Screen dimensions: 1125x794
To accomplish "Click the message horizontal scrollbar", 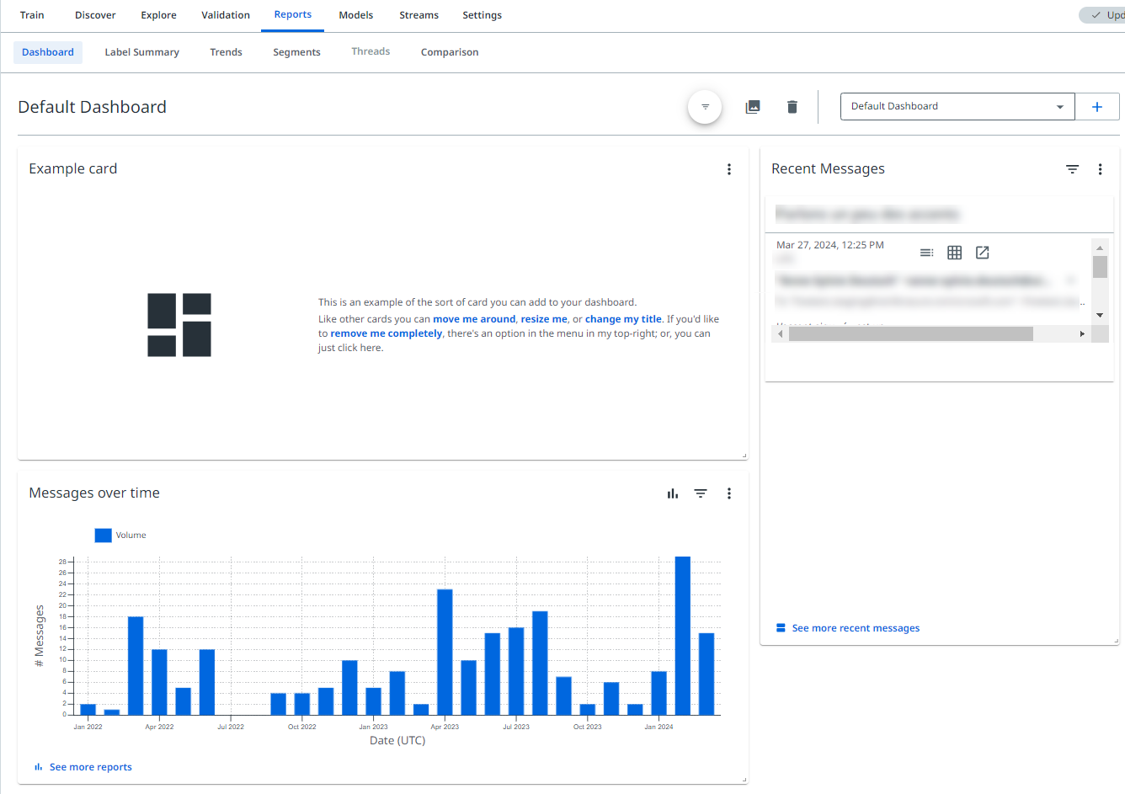I will click(x=910, y=334).
